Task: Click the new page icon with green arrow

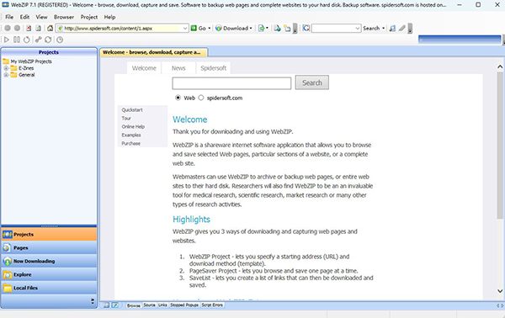Action: [x=261, y=29]
